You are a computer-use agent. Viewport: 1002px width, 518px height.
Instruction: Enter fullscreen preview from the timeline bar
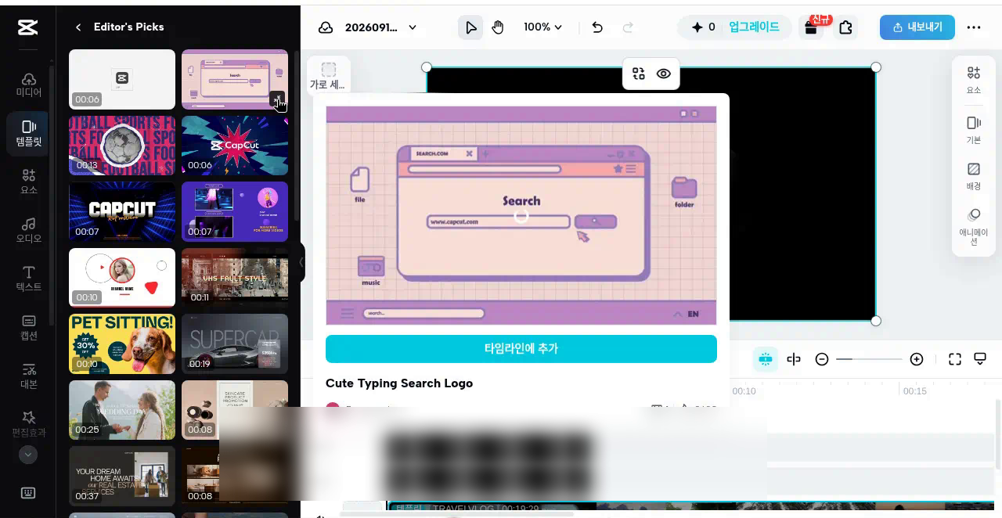(x=955, y=359)
